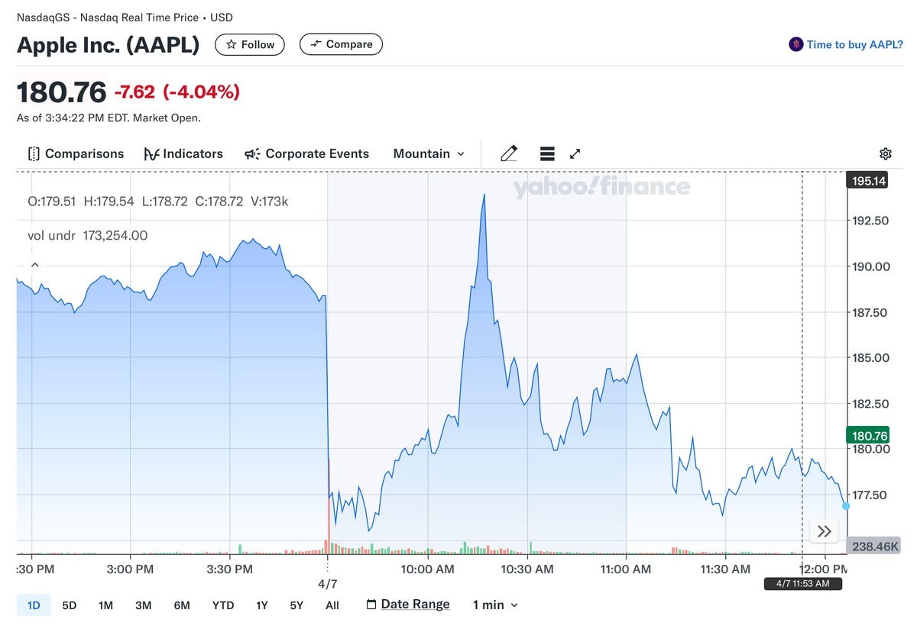The height and width of the screenshot is (629, 917).
Task: Open Indicators menu
Action: (183, 153)
